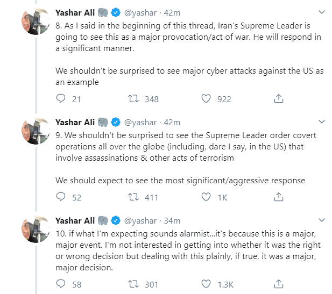Like tweet 9 with 1K likes
The width and height of the screenshot is (332, 294).
click(x=206, y=197)
